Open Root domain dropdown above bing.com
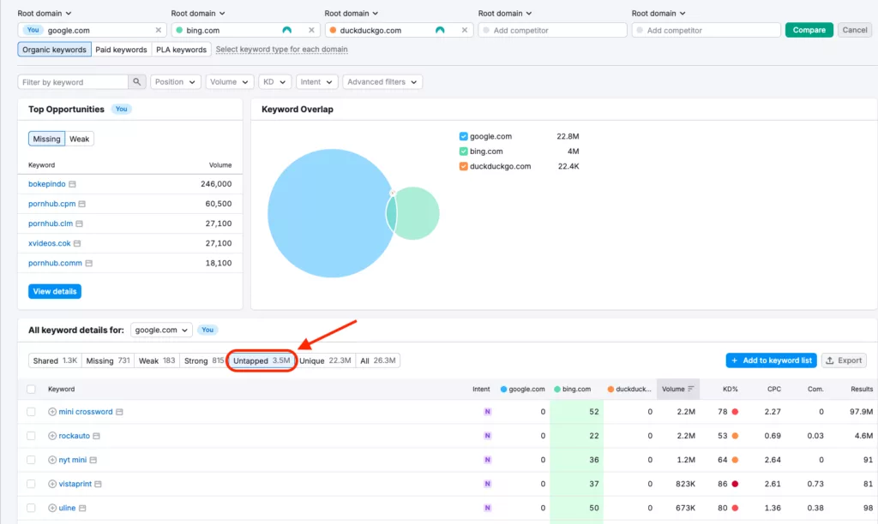 pos(198,13)
